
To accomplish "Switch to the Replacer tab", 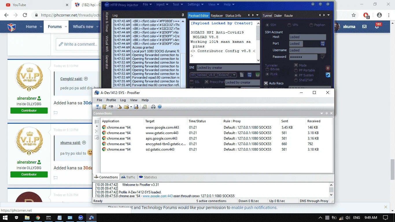I will 217,16.
